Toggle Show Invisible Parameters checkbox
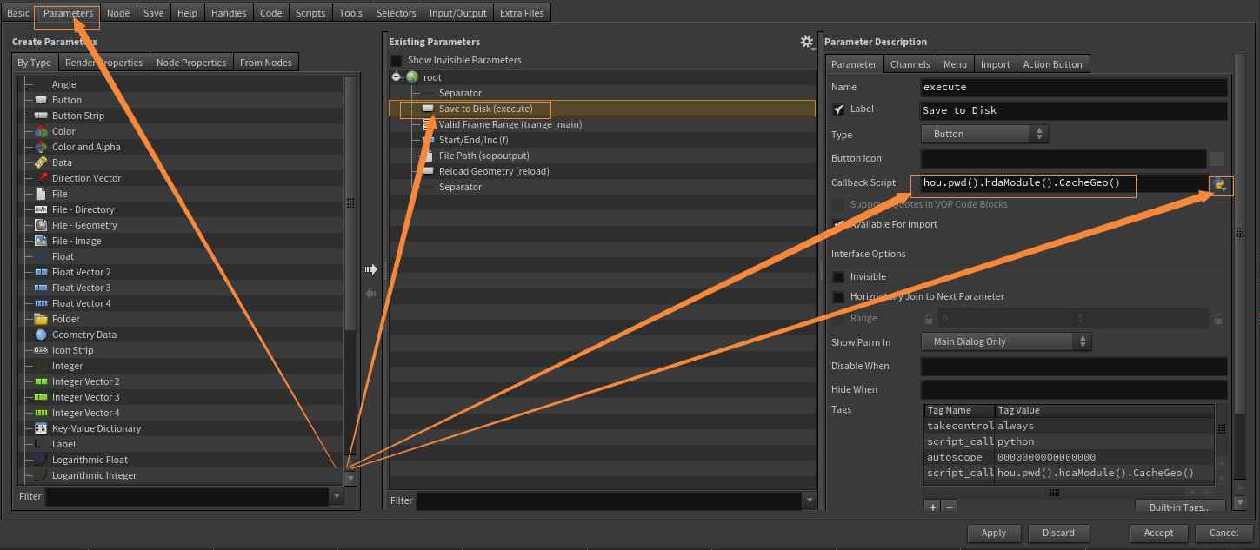This screenshot has height=550, width=1260. tap(396, 60)
